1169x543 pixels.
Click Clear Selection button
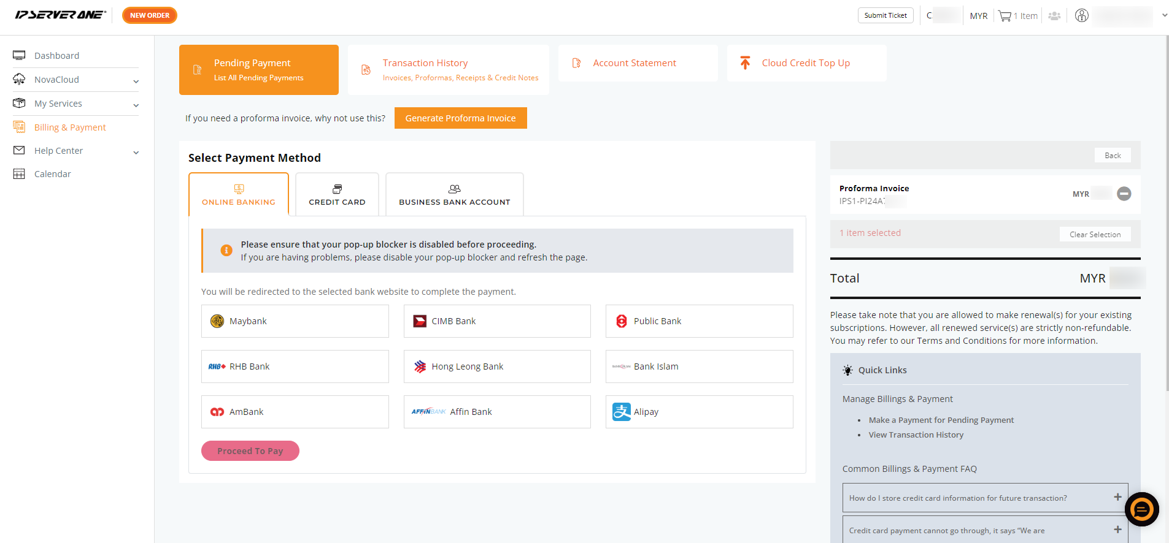pyautogui.click(x=1095, y=234)
